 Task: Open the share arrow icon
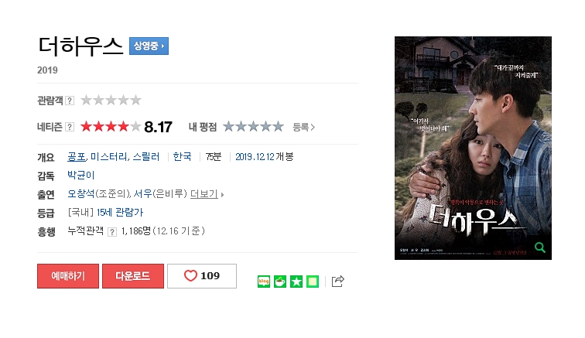[337, 281]
